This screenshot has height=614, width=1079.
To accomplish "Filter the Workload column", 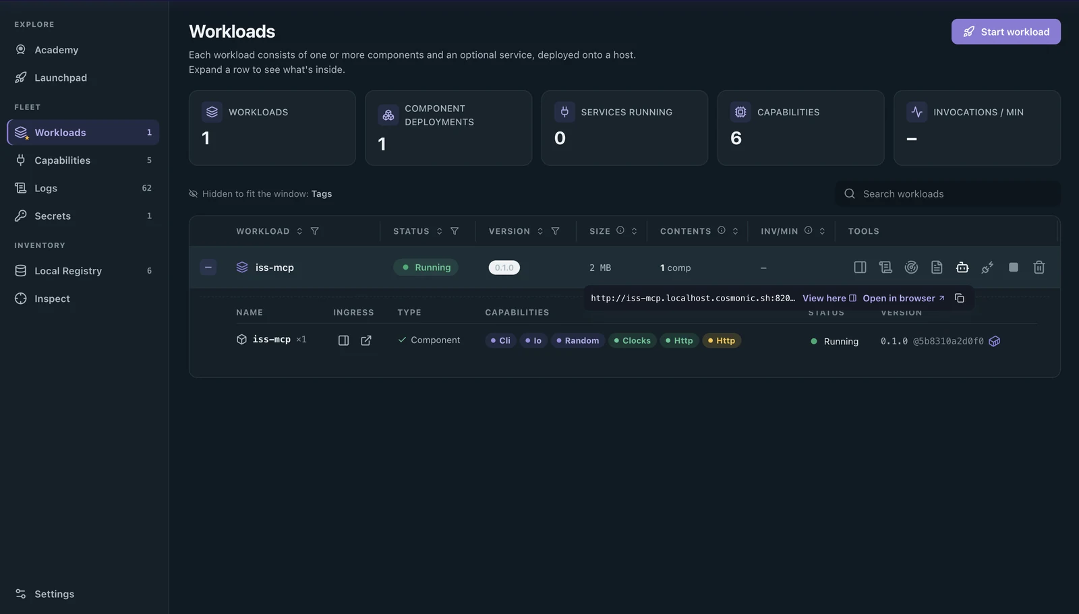I will 314,231.
